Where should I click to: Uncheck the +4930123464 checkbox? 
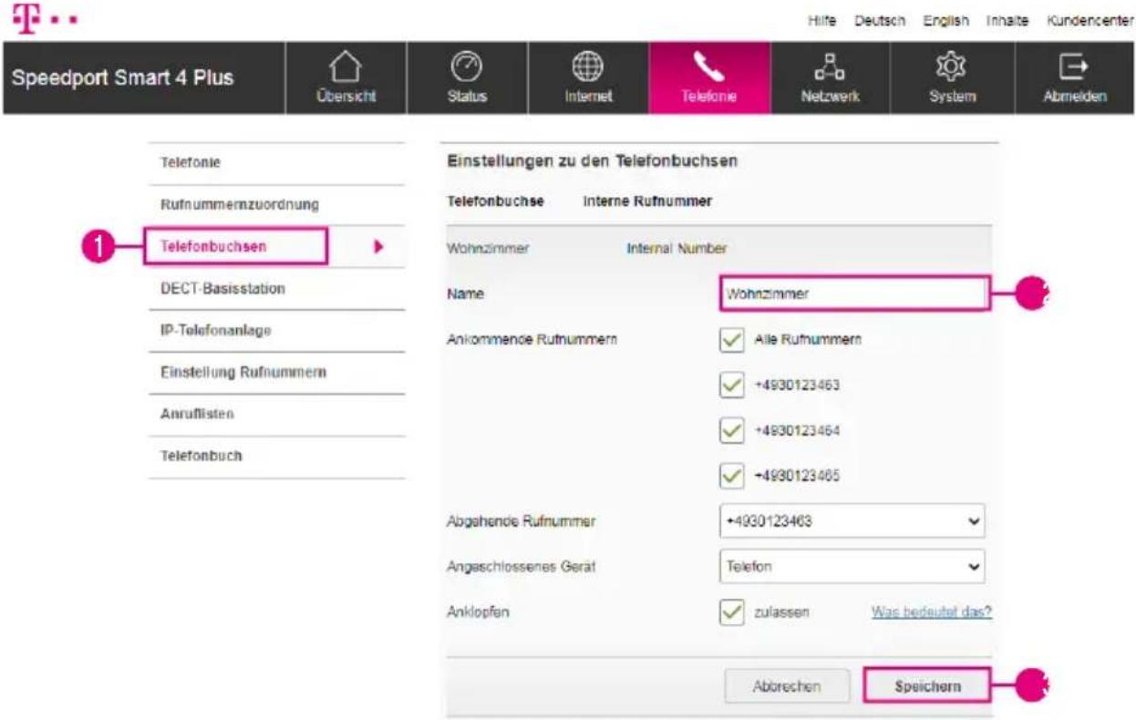tap(731, 430)
